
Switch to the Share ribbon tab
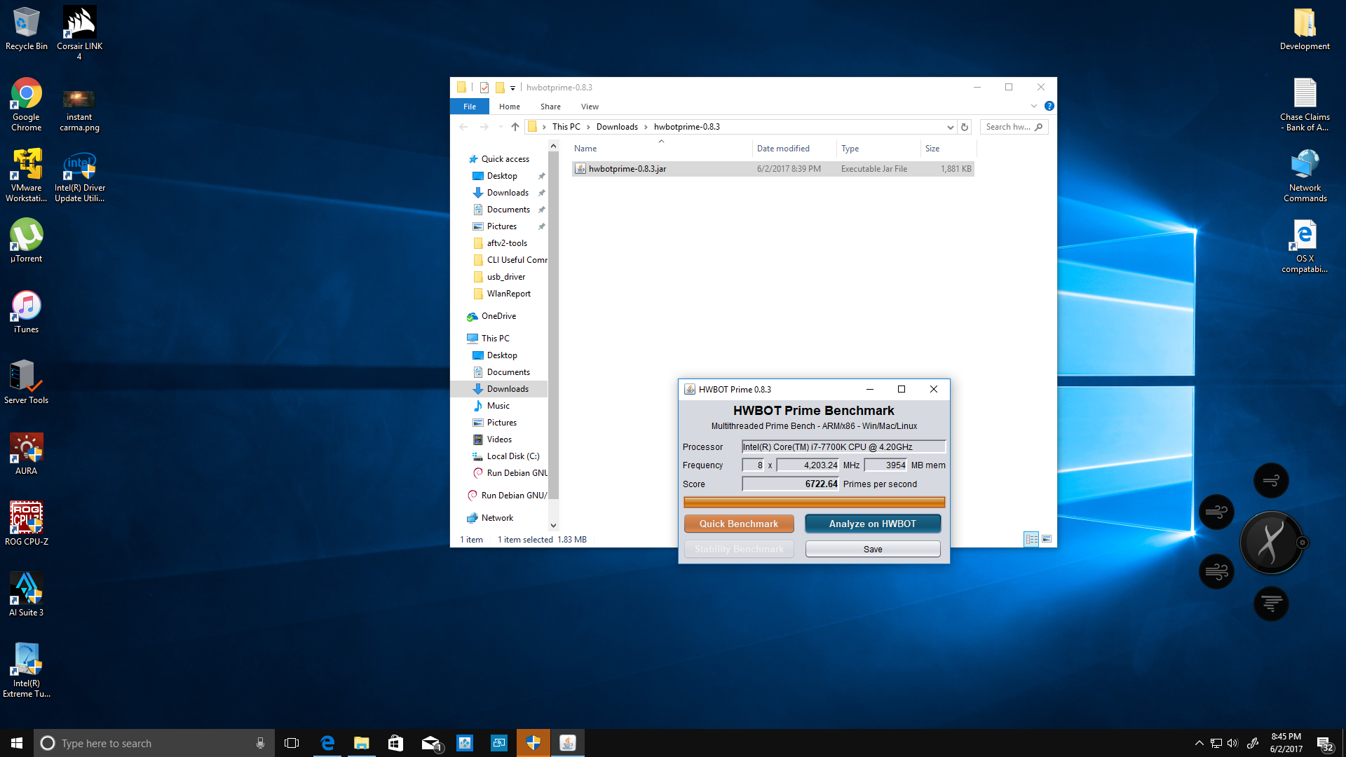coord(550,107)
